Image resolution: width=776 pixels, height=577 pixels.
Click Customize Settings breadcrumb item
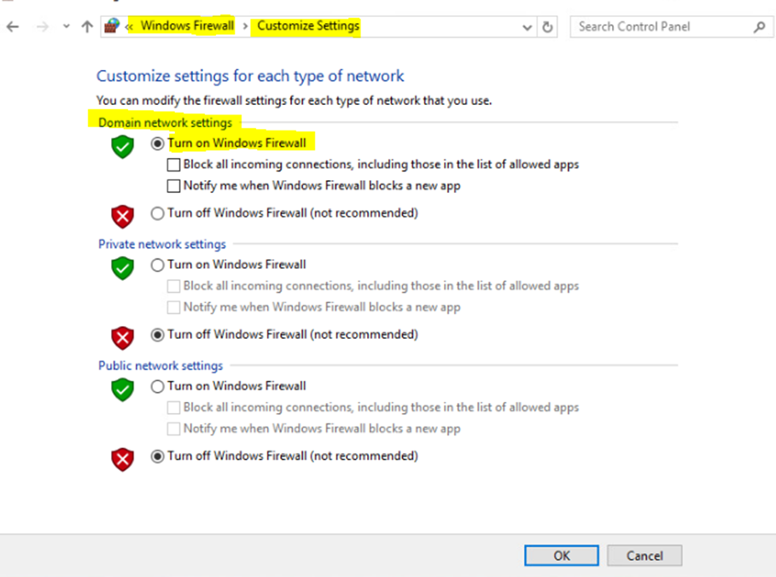[x=308, y=26]
